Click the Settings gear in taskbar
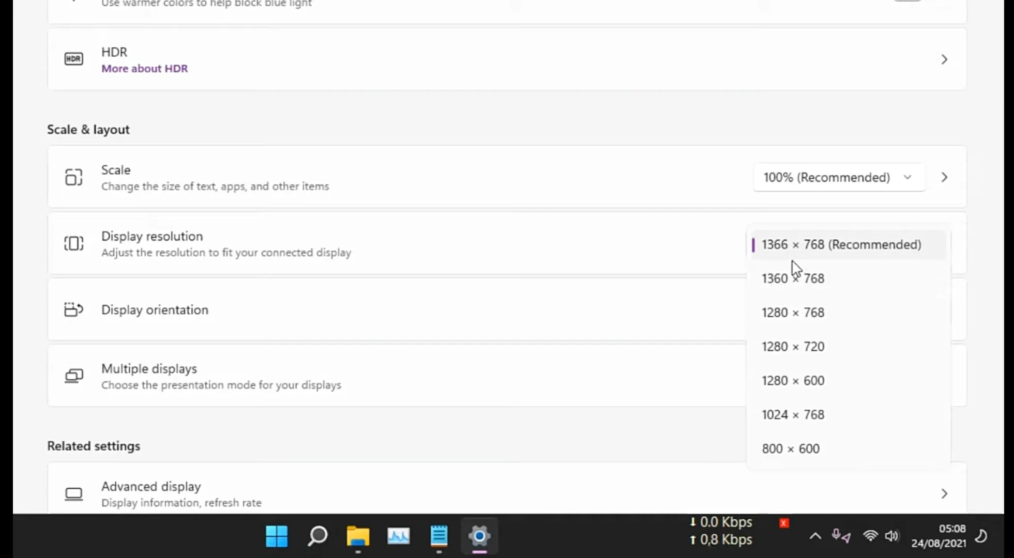Image resolution: width=1014 pixels, height=558 pixels. [479, 536]
